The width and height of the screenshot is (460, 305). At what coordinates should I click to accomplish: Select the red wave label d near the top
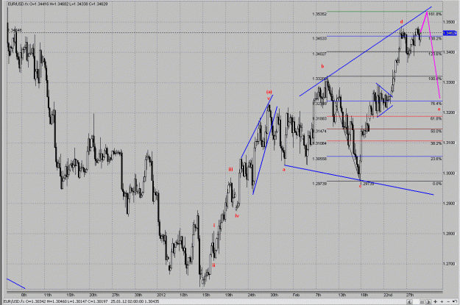pos(402,22)
